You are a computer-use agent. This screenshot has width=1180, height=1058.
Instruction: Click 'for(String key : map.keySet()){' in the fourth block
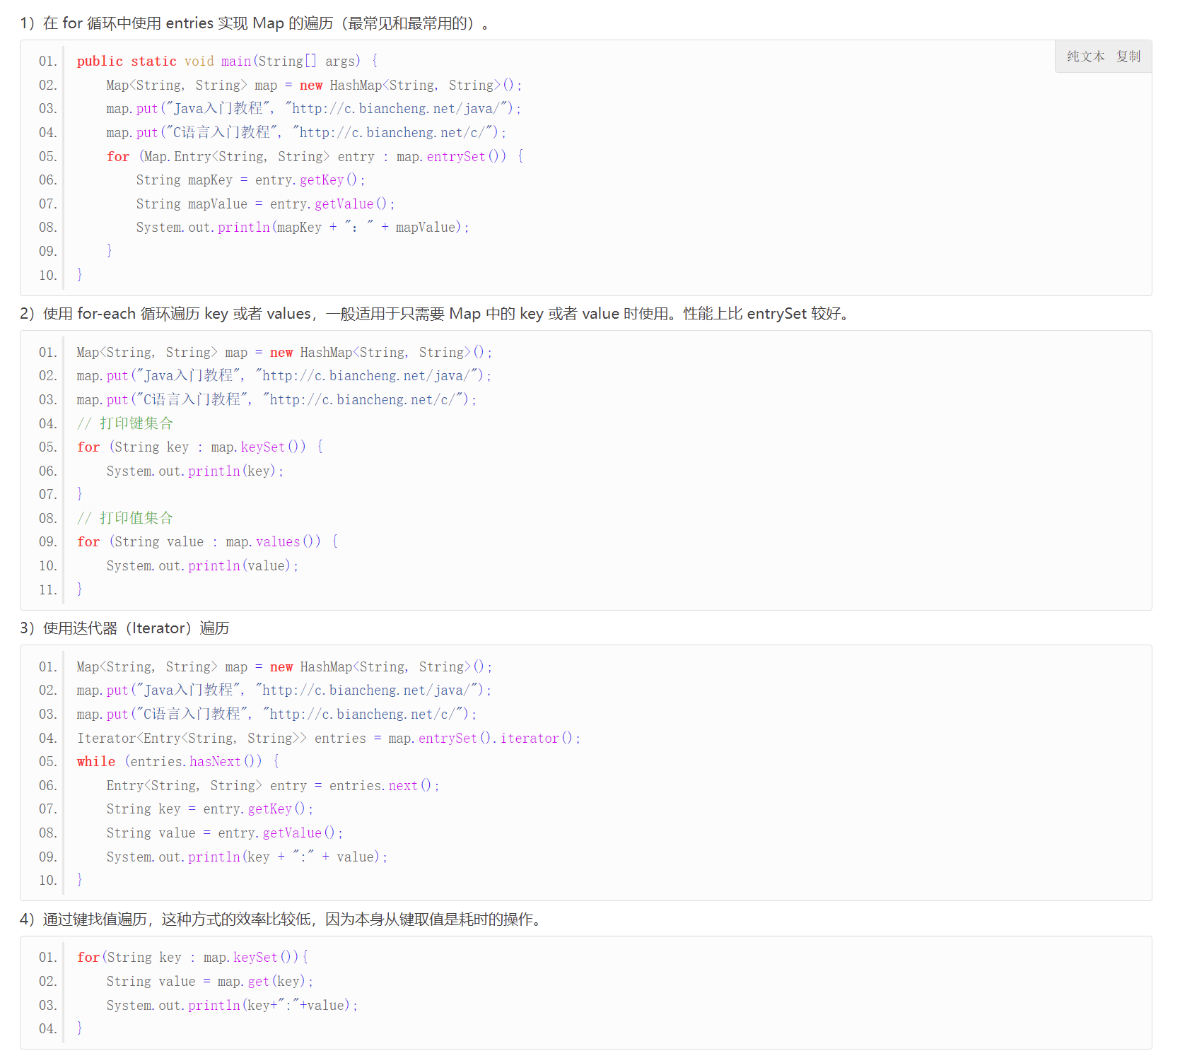tap(193, 958)
